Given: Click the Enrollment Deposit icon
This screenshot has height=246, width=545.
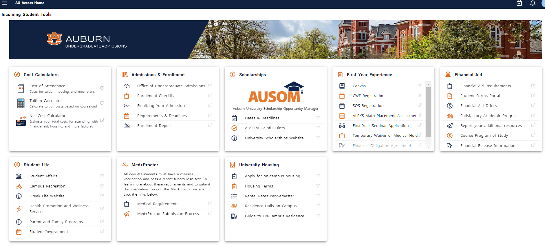Looking at the screenshot, I should [127, 126].
